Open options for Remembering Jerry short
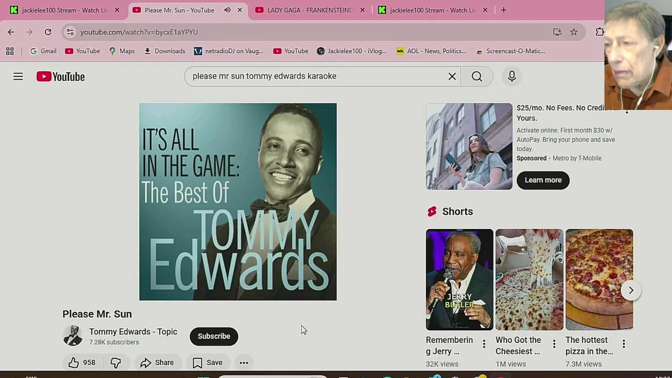Viewport: 672px width, 378px height. 484,344
